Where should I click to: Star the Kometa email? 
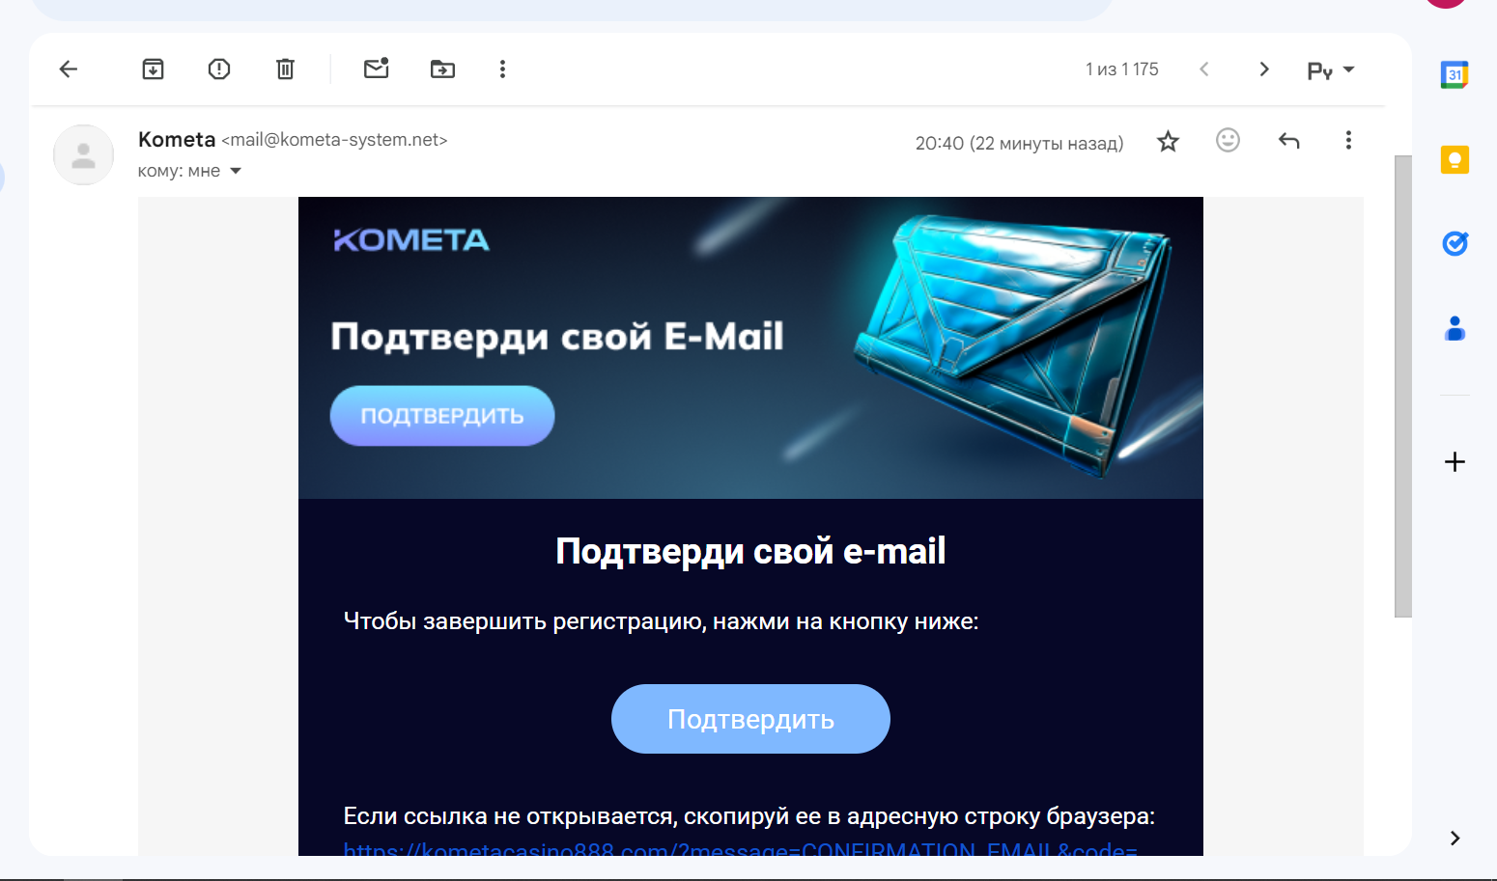click(1168, 142)
